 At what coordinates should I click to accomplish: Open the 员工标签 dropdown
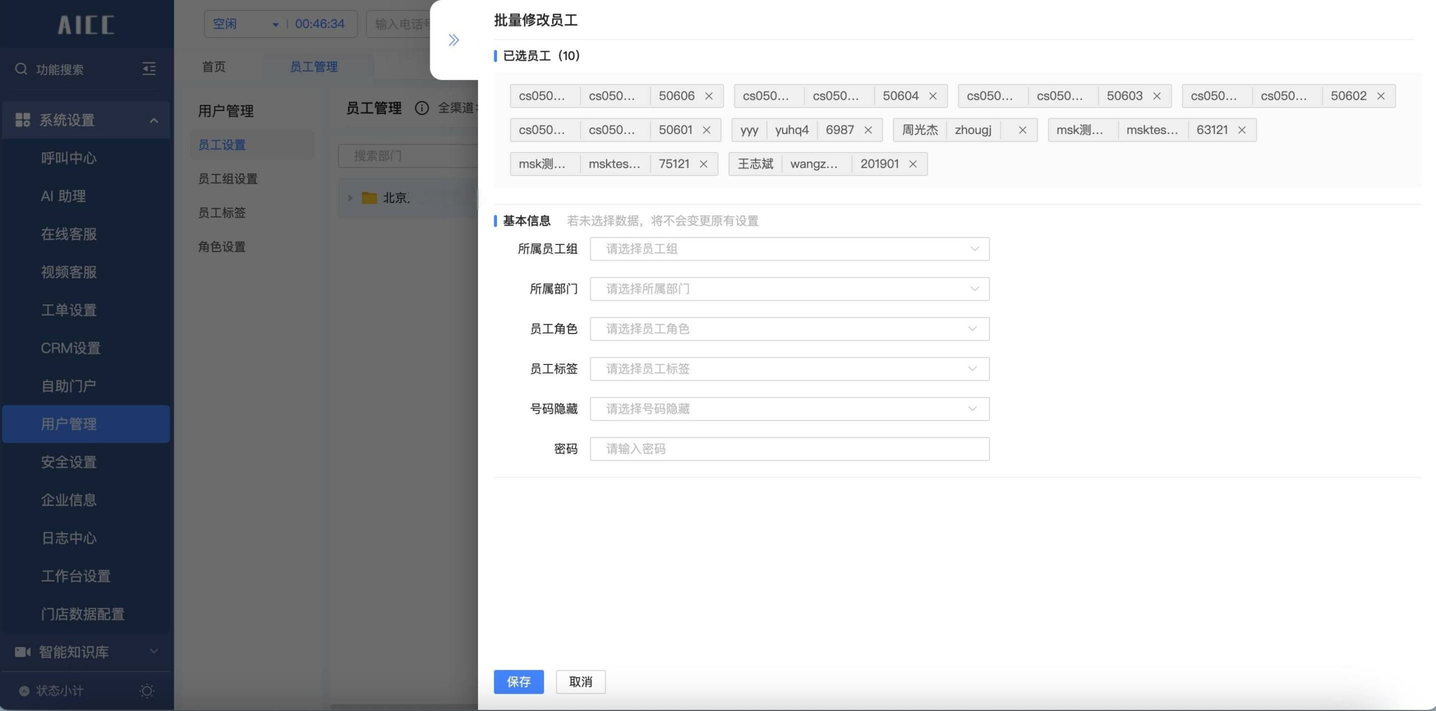pyautogui.click(x=789, y=369)
